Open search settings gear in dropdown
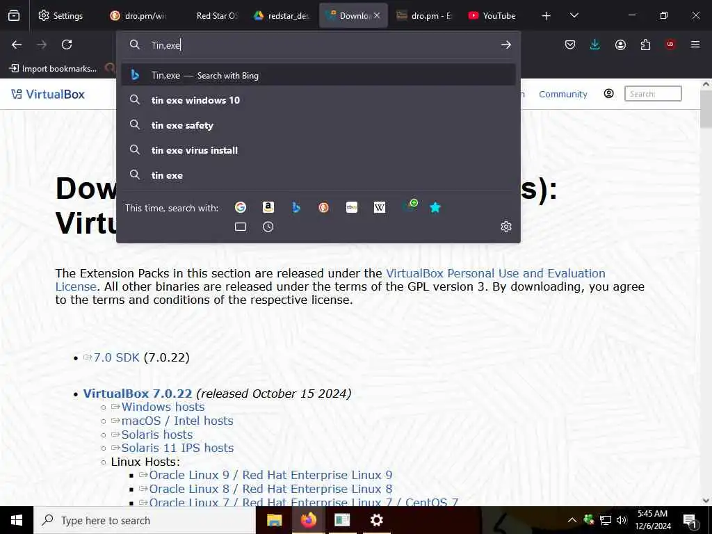712x534 pixels. click(506, 227)
